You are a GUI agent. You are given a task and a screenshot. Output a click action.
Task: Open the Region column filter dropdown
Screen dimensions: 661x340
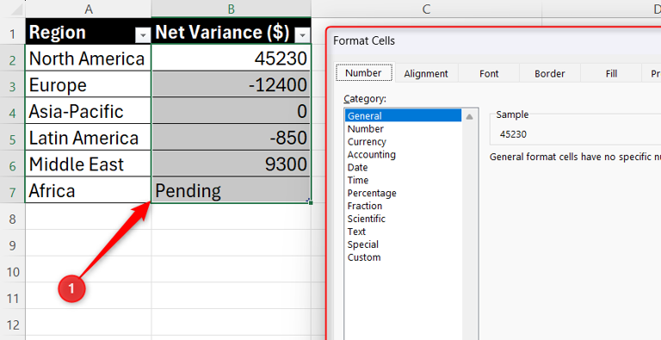click(144, 35)
